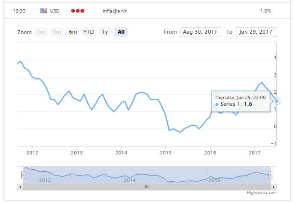Click the 13:30 event time

(19, 11)
